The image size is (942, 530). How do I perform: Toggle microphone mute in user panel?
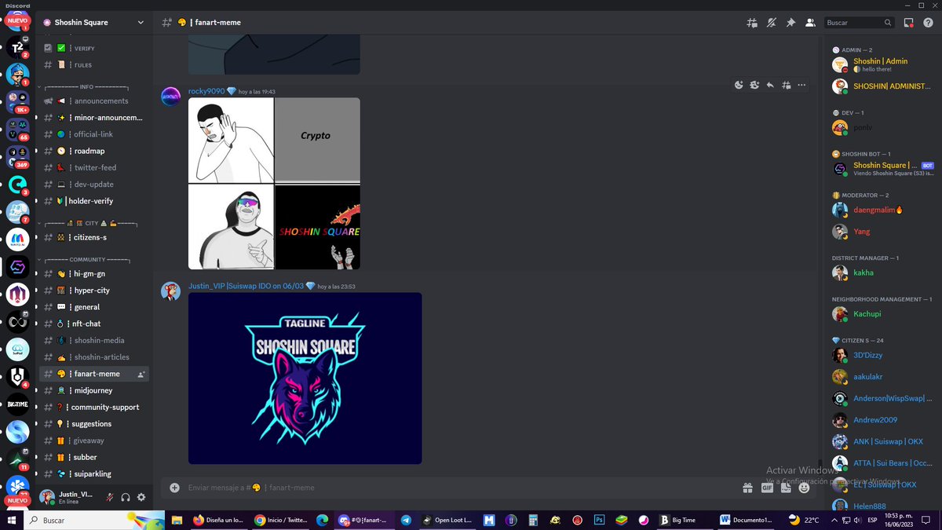(111, 497)
